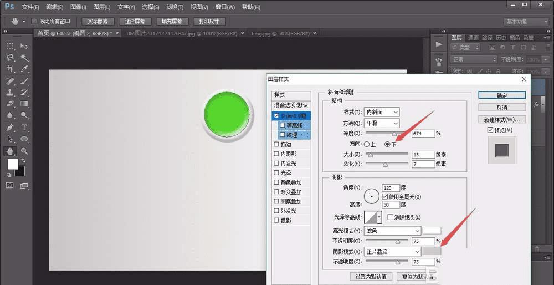The height and width of the screenshot is (285, 554).
Task: Open the Shadow Mode (正片叠底) dropdown
Action: click(392, 251)
